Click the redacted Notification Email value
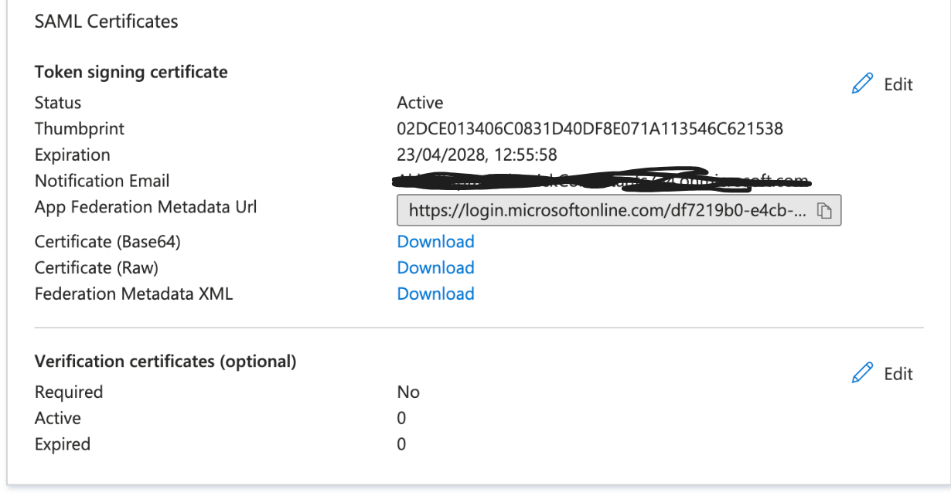This screenshot has height=496, width=951. pyautogui.click(x=603, y=179)
